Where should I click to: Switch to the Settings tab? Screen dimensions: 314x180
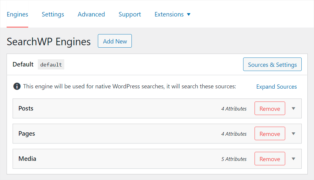click(x=53, y=14)
